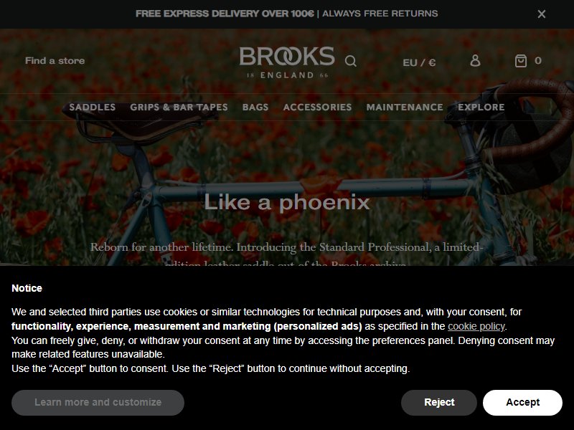
Task: Open the shopping bag cart icon
Action: [x=521, y=61]
